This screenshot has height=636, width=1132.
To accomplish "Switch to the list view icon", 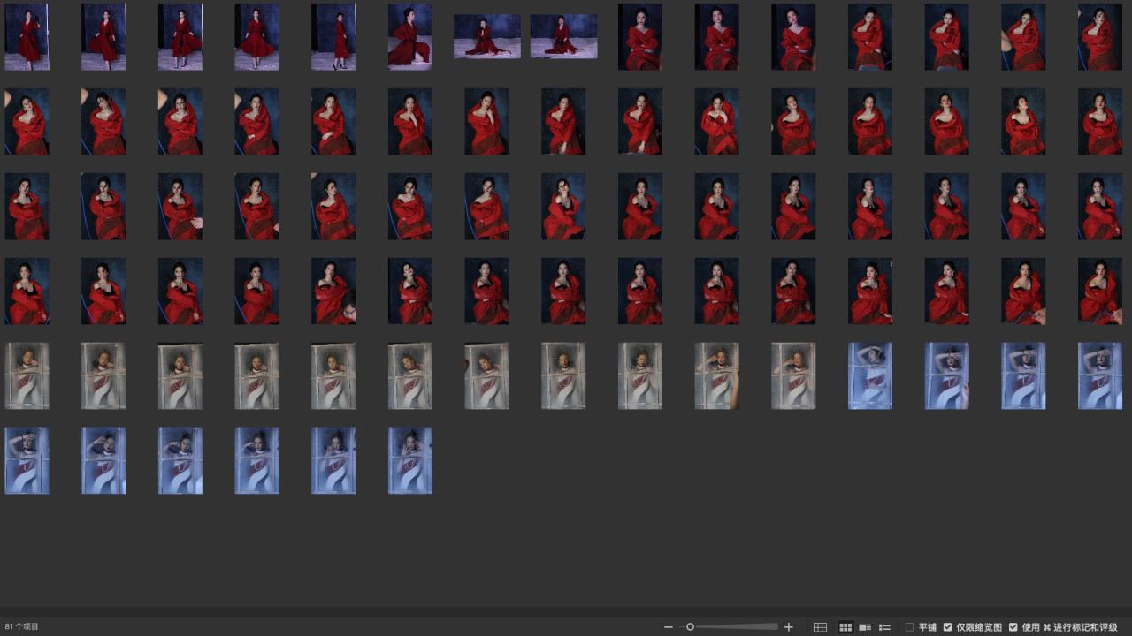I will click(884, 627).
